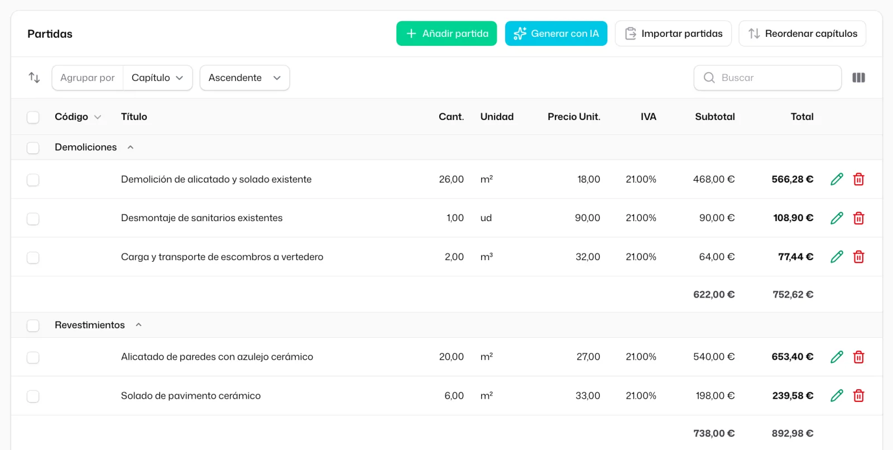Open the Capítulo grouping dropdown
The width and height of the screenshot is (893, 450).
pyautogui.click(x=157, y=78)
